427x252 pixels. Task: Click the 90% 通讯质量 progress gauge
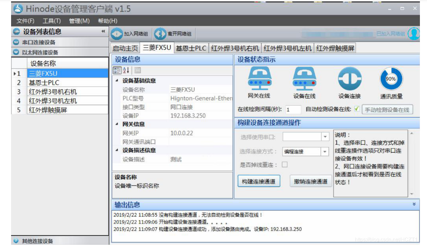click(x=391, y=79)
